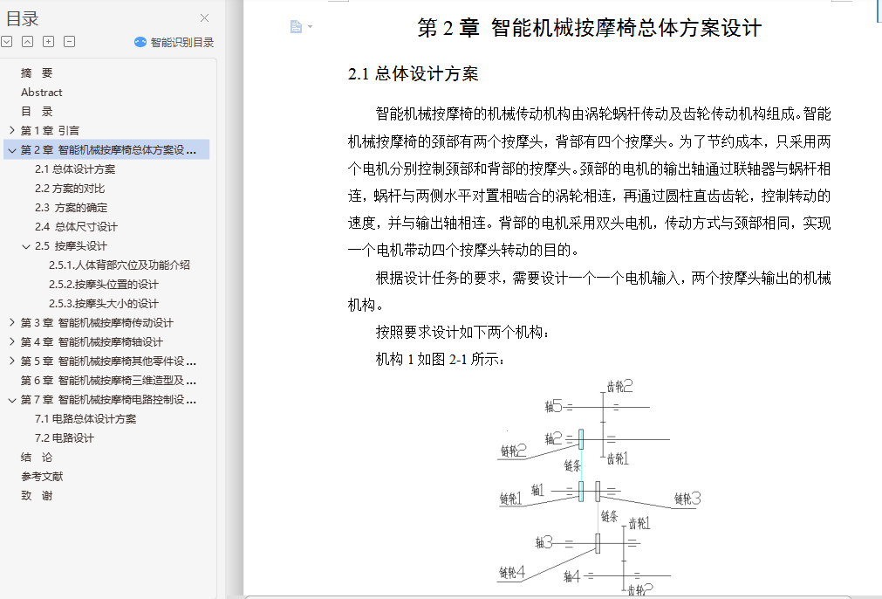The image size is (882, 599).
Task: Go to 第 6 章 智能机械按摩椅三维造型 entry
Action: click(x=108, y=381)
